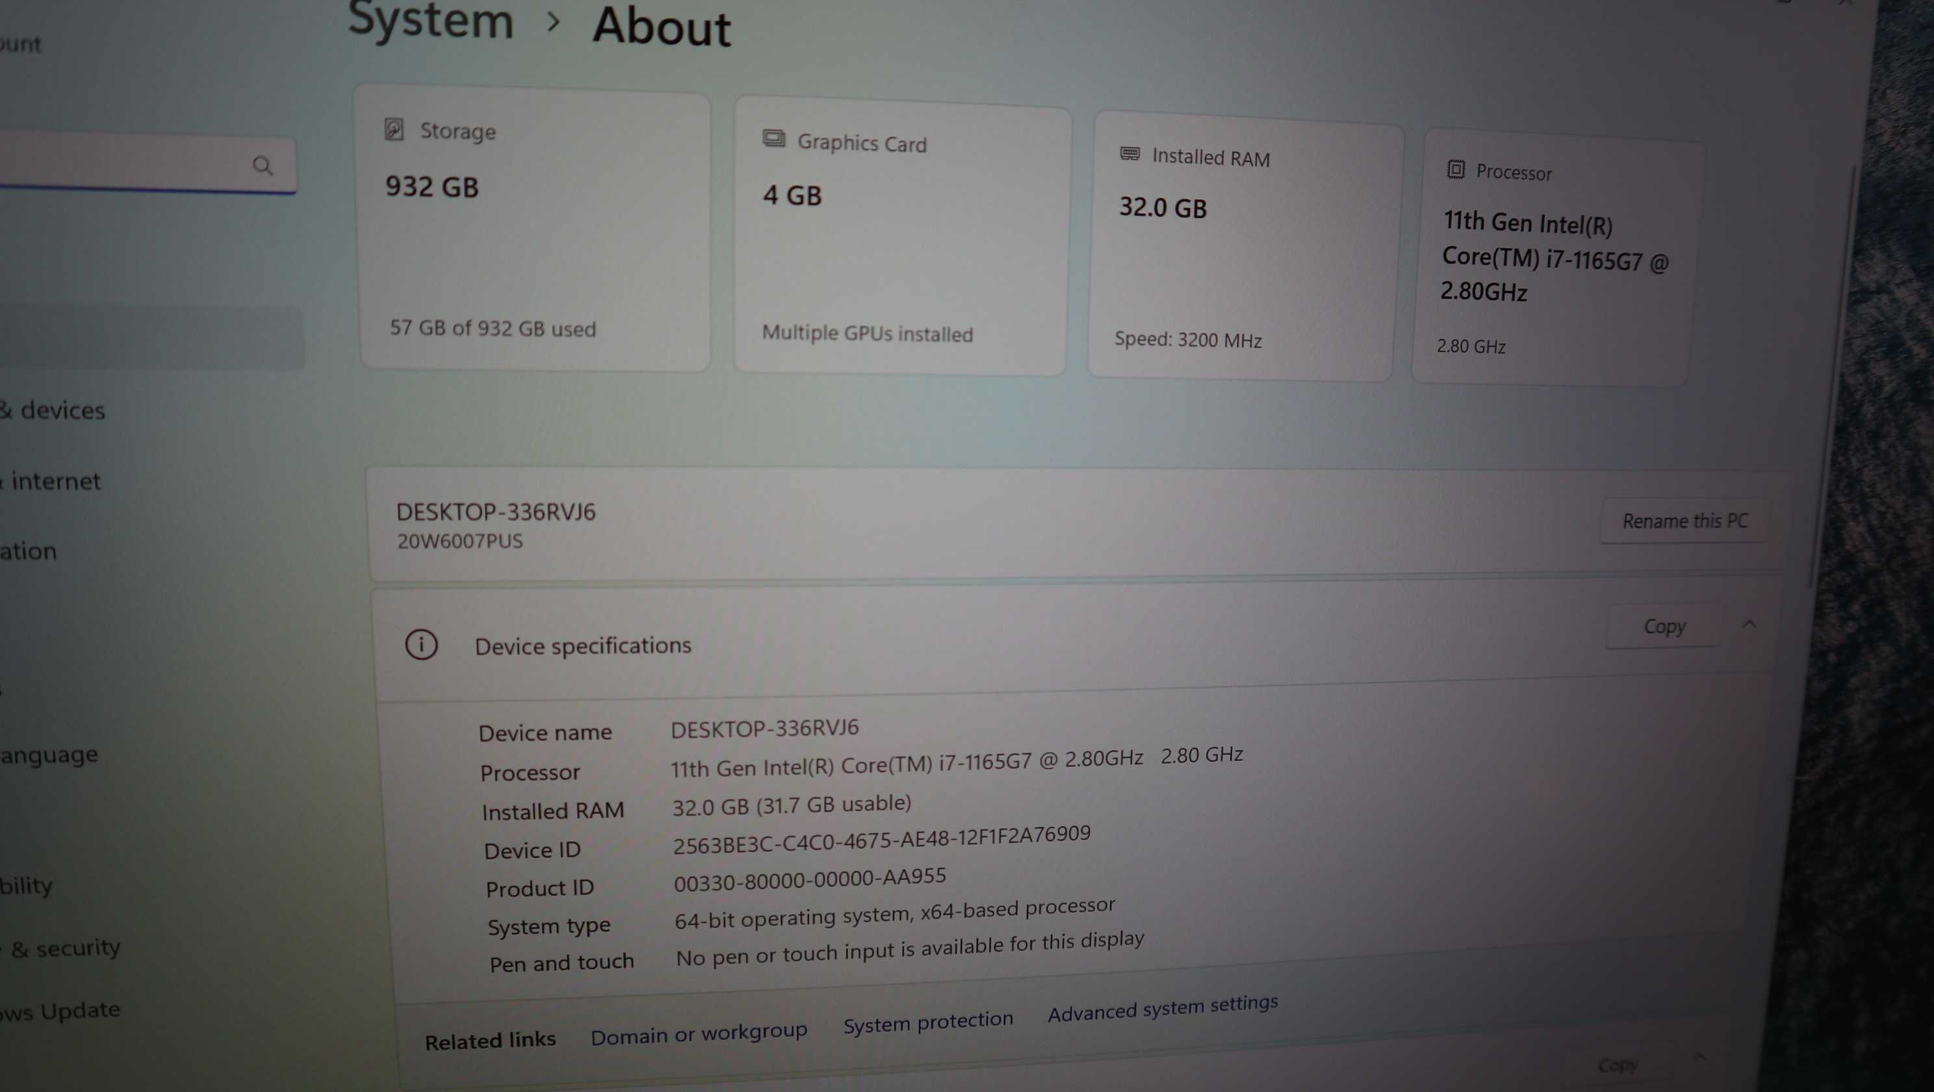
Task: Click model number 20W6007PUS
Action: tap(459, 541)
